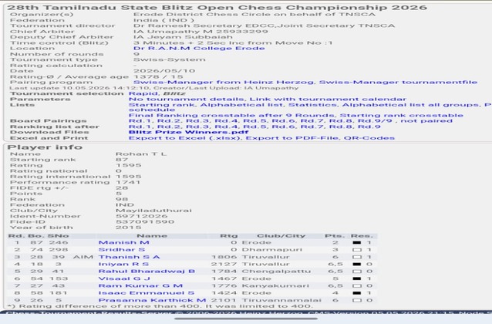492x324 pixels.
Task: Open Board Pairings for Rd.5
Action: coord(255,121)
